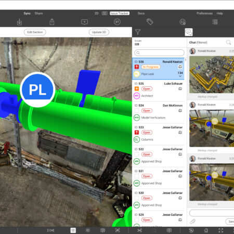234x234 pixels.
Task: Open the Open status on issue 529
Action: 147,220
